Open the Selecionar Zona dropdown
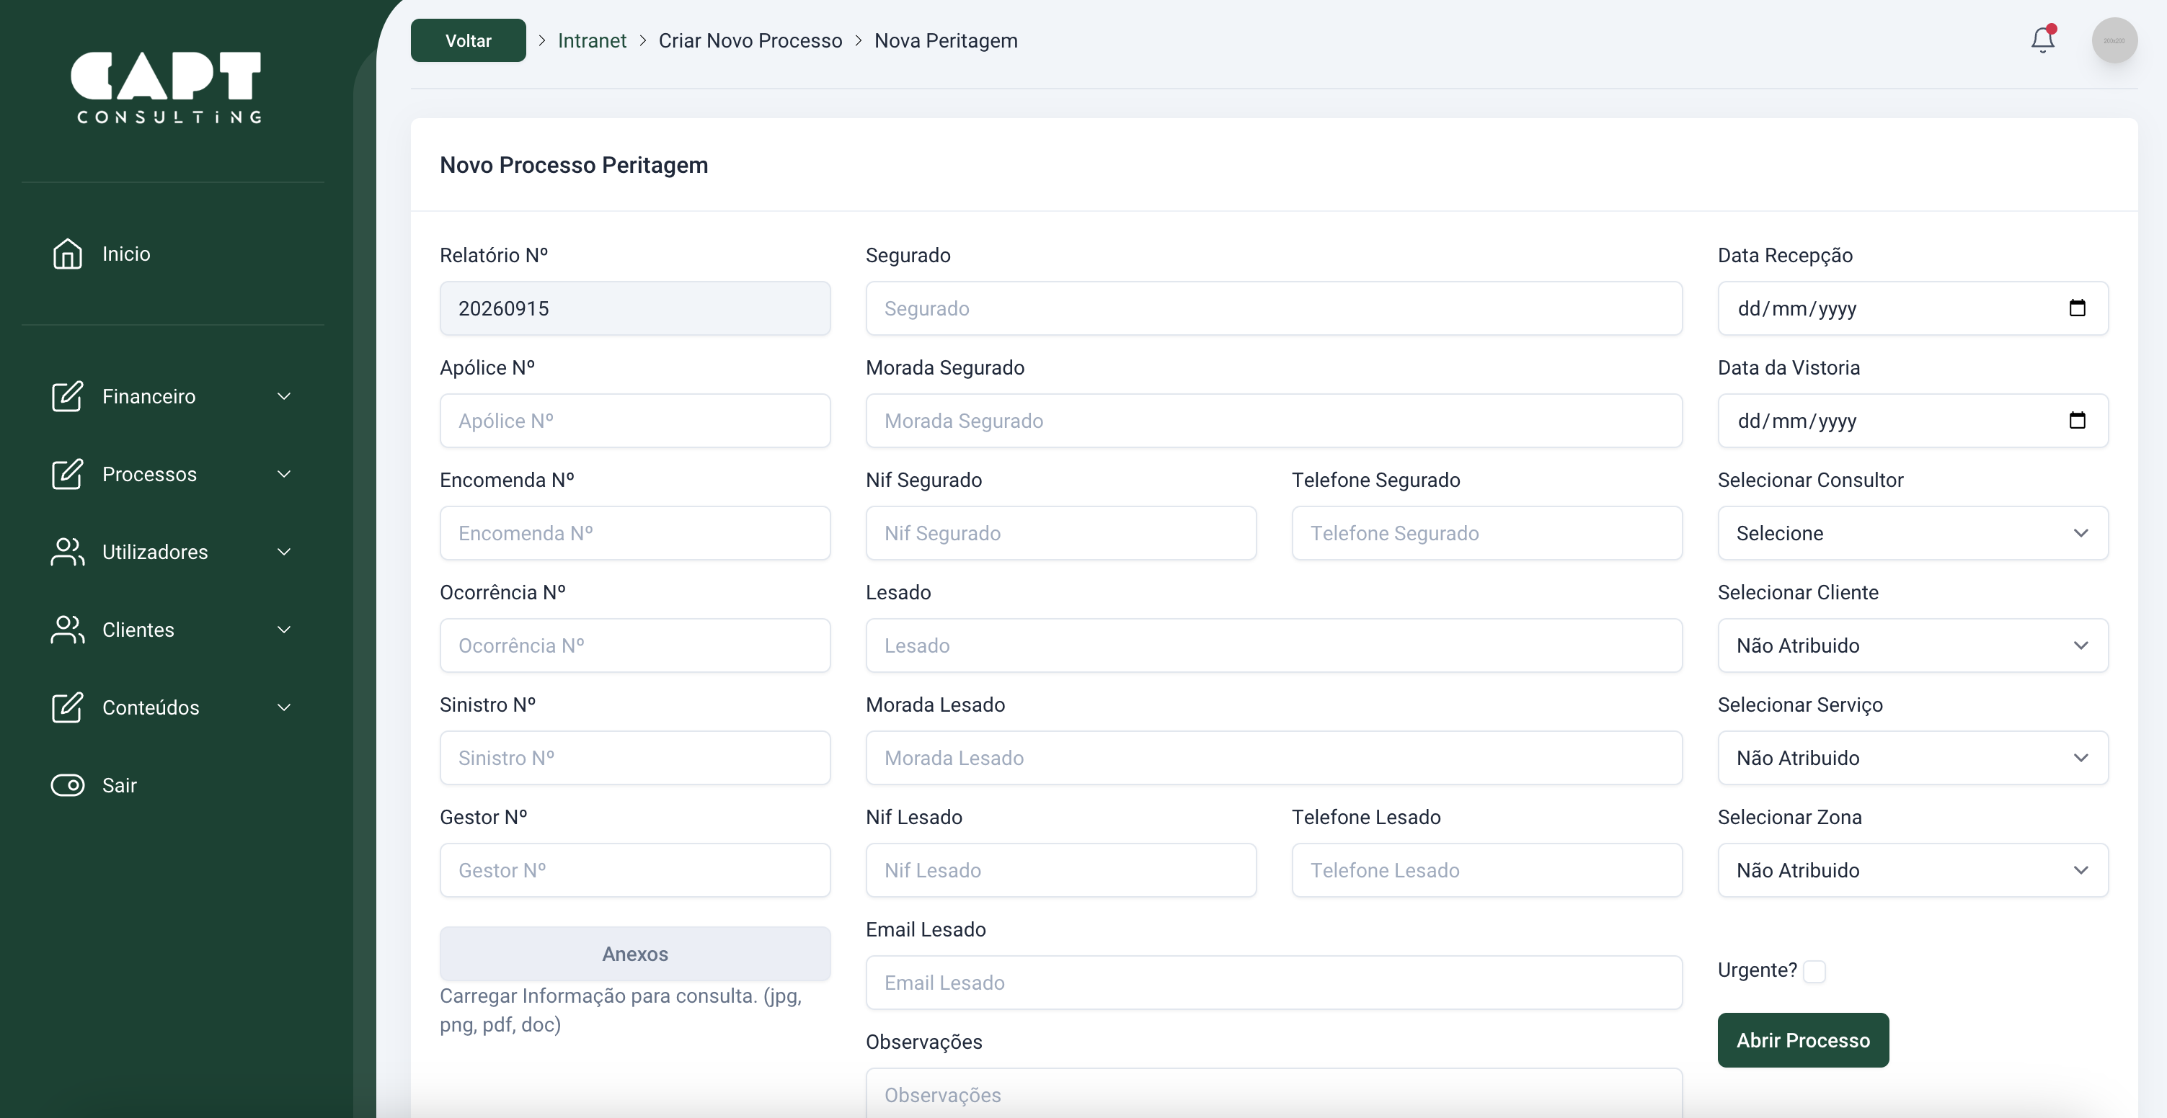 coord(1912,870)
